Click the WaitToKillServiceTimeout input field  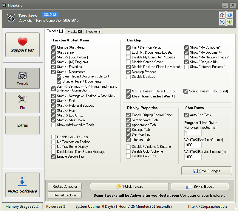tap(193, 157)
